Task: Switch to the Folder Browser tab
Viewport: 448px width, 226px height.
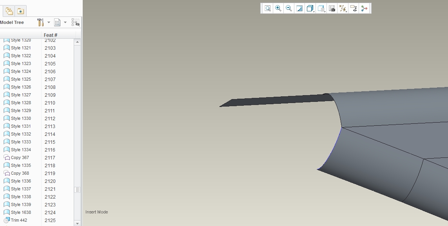Action: pyautogui.click(x=9, y=11)
